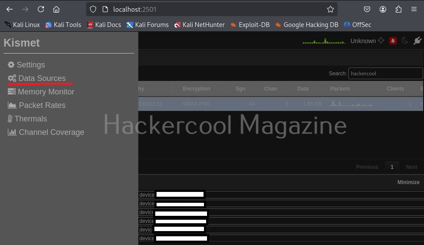Open Data Sources in Kismet sidebar
This screenshot has width=424, height=245.
coord(37,78)
